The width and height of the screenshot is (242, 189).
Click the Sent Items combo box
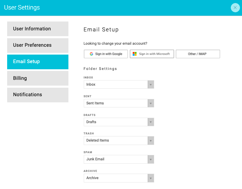(x=119, y=103)
